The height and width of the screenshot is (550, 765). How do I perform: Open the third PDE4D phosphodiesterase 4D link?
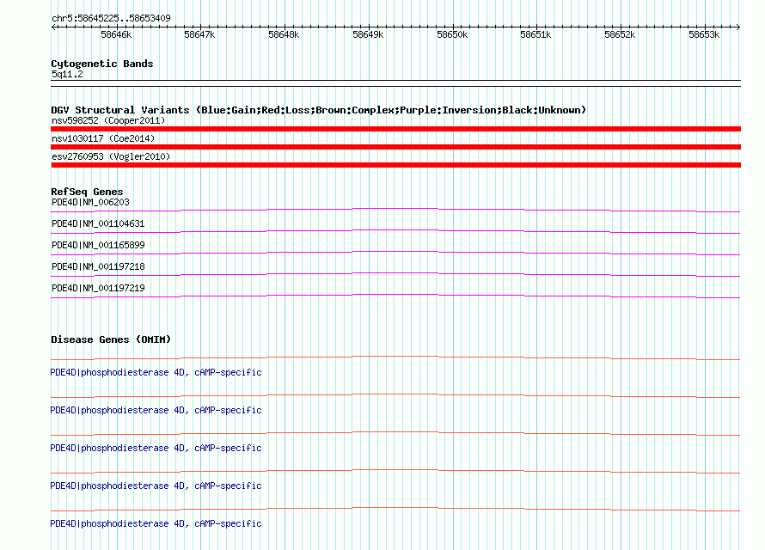156,448
